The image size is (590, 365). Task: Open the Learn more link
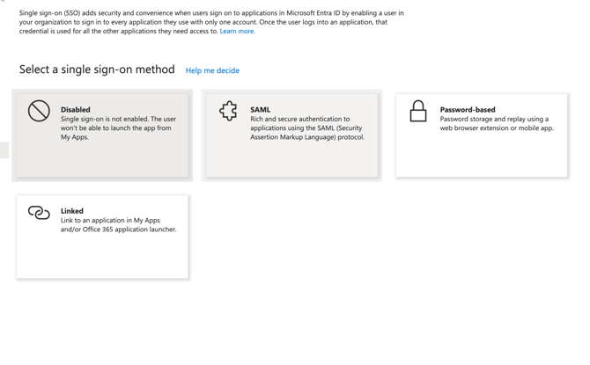coord(237,31)
